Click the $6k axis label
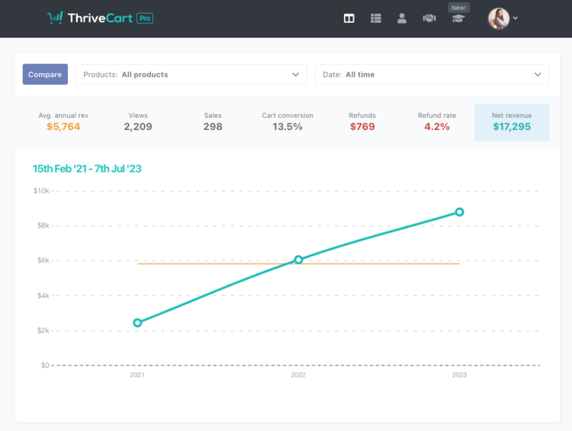Viewport: 572px width, 431px height. (43, 260)
